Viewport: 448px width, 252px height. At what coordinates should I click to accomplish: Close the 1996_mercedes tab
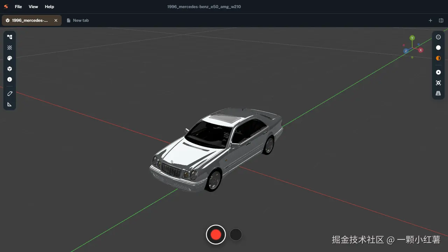coord(56,20)
